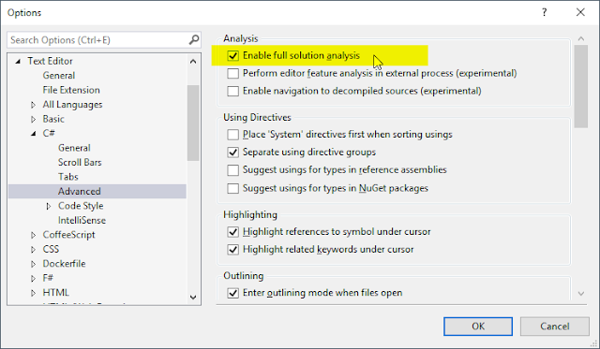This screenshot has width=600, height=349.
Task: Click the search magnifier icon
Action: point(194,39)
